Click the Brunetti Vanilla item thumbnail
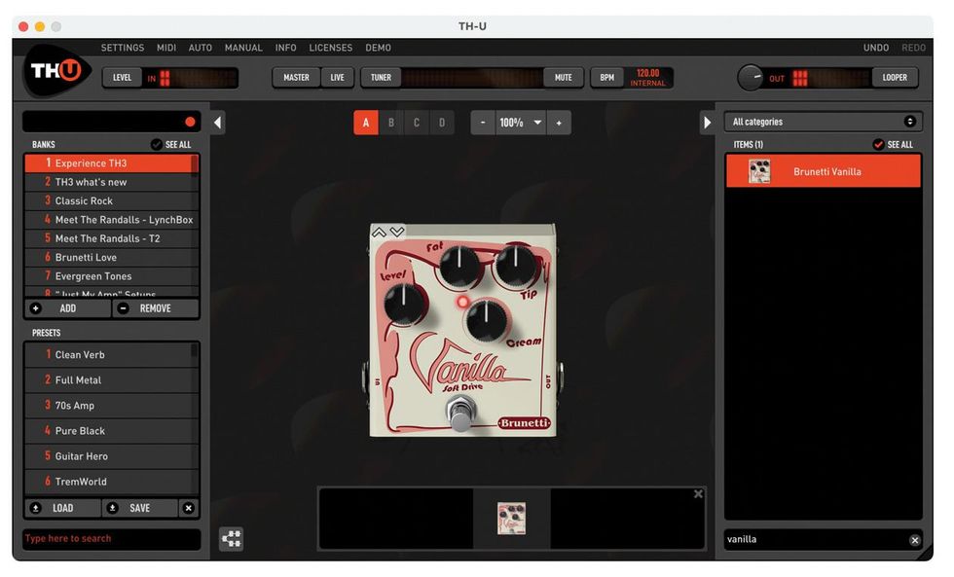The image size is (954, 577). click(759, 171)
